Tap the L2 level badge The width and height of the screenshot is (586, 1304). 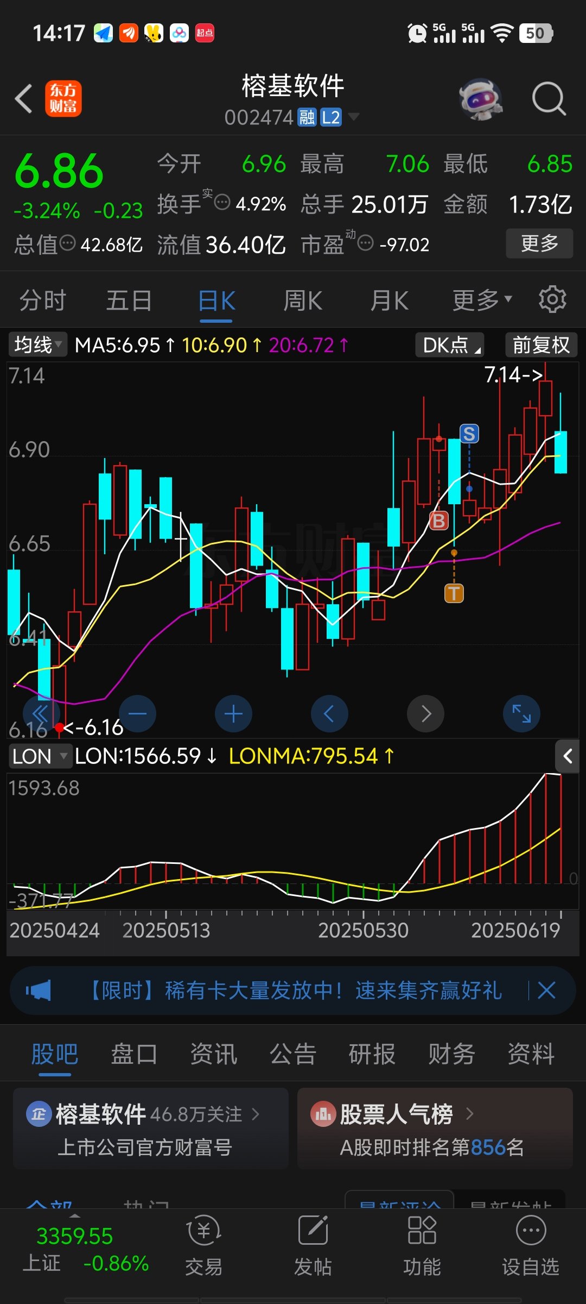pyautogui.click(x=331, y=117)
